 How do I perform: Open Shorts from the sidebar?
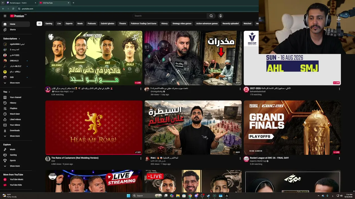click(x=16, y=30)
